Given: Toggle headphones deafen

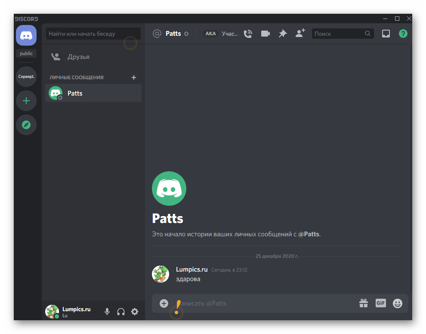Looking at the screenshot, I should tap(121, 312).
